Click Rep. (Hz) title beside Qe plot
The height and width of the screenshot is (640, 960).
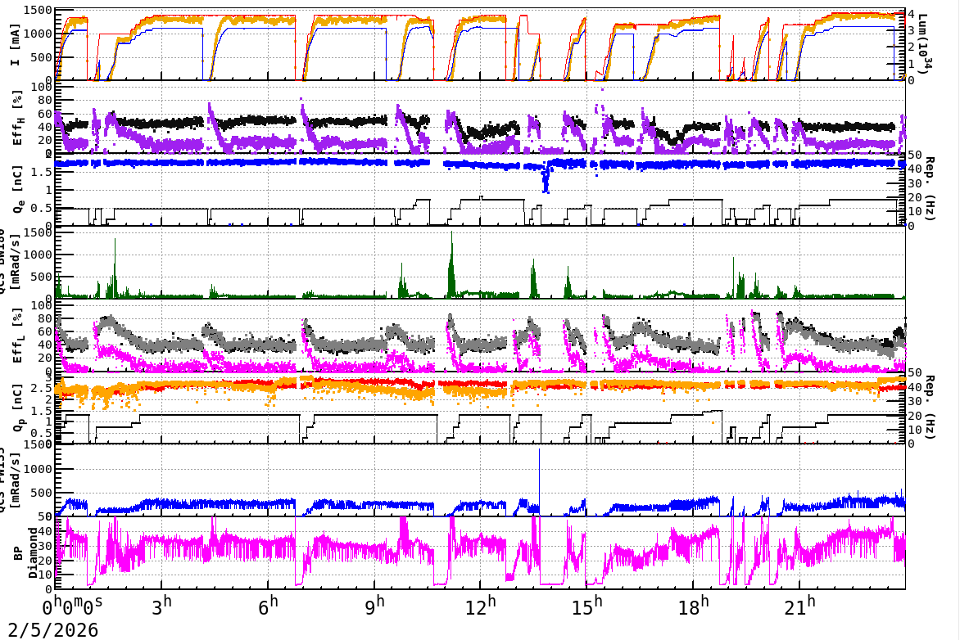click(x=930, y=188)
